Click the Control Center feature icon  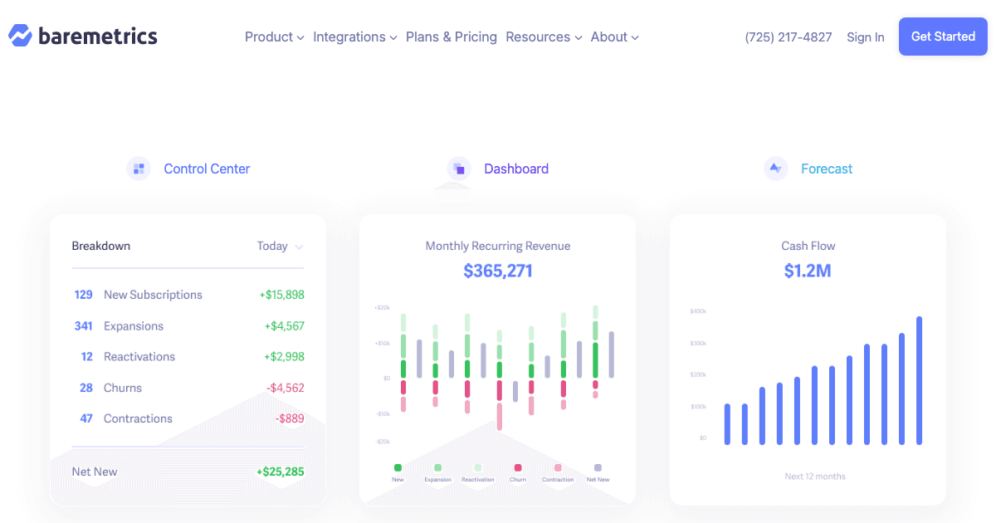coord(139,168)
